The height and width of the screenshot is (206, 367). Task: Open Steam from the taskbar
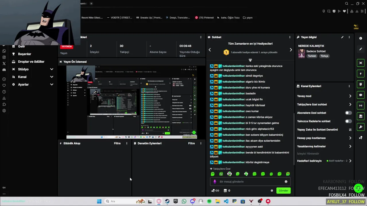pos(167,201)
